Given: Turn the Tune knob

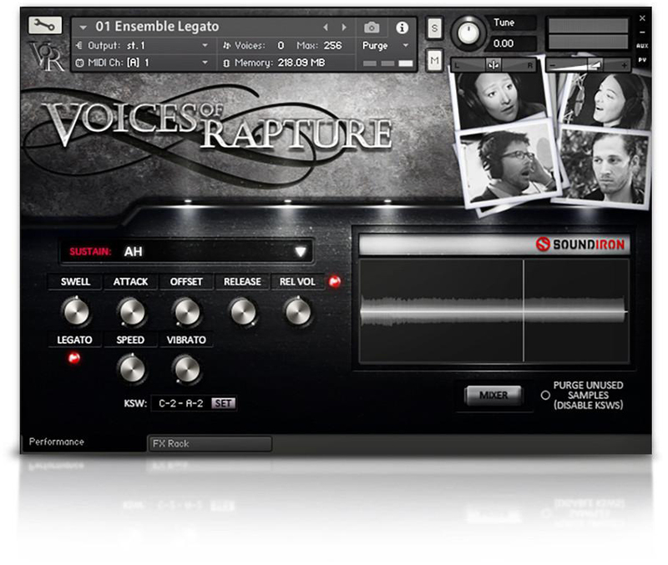Looking at the screenshot, I should point(468,33).
